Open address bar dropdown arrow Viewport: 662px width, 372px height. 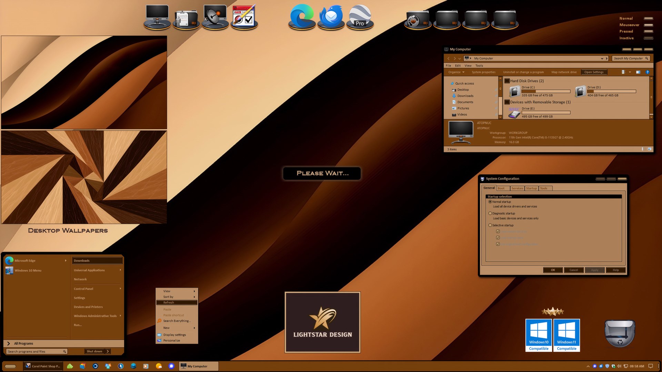tap(602, 59)
